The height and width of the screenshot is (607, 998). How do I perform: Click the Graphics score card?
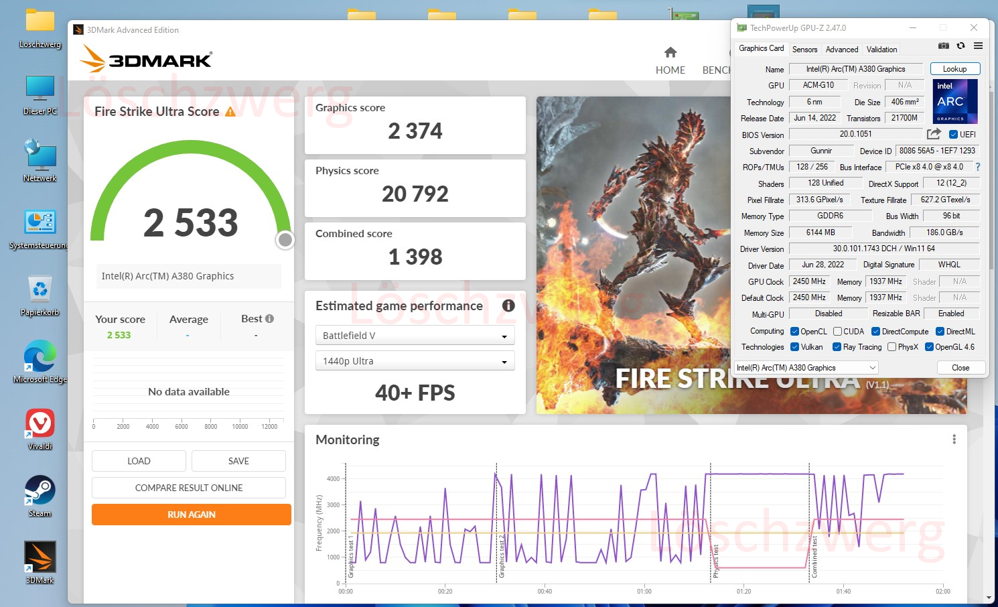[x=415, y=125]
